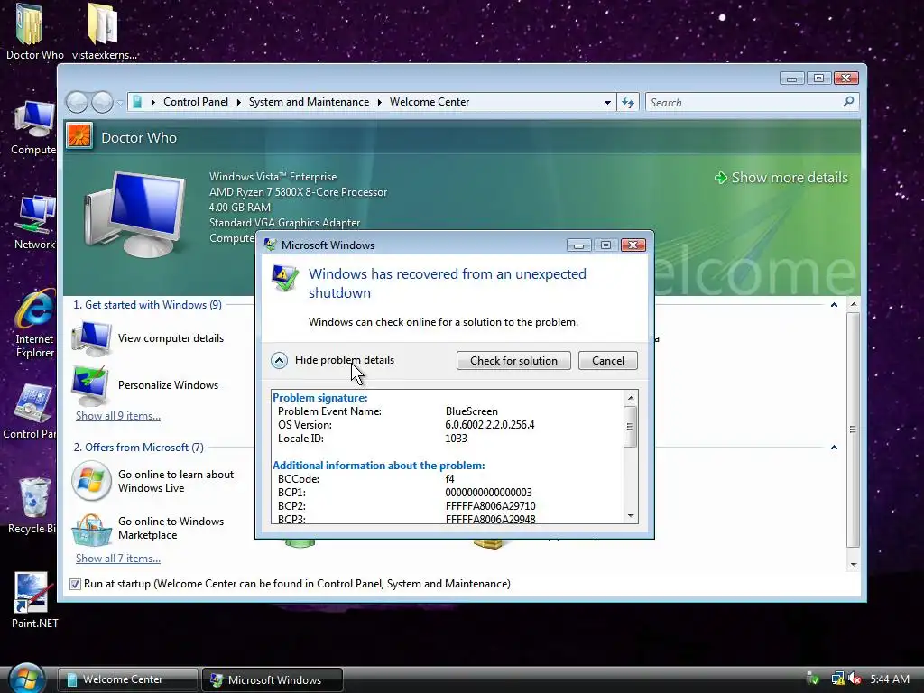
Task: Click Show more details link
Action: pyautogui.click(x=781, y=178)
